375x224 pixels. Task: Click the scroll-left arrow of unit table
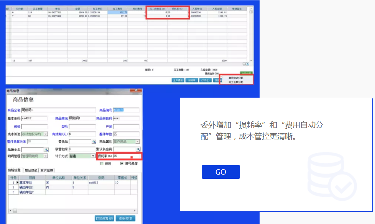coord(10,211)
